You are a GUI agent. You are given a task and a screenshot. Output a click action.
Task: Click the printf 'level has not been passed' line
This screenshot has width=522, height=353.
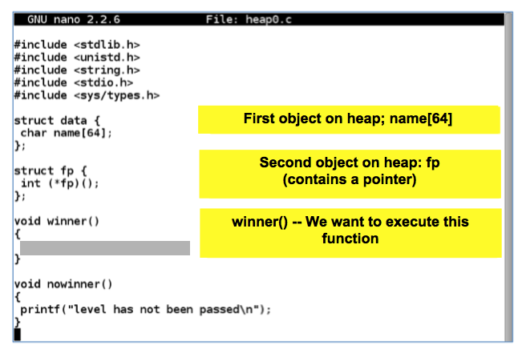(146, 309)
